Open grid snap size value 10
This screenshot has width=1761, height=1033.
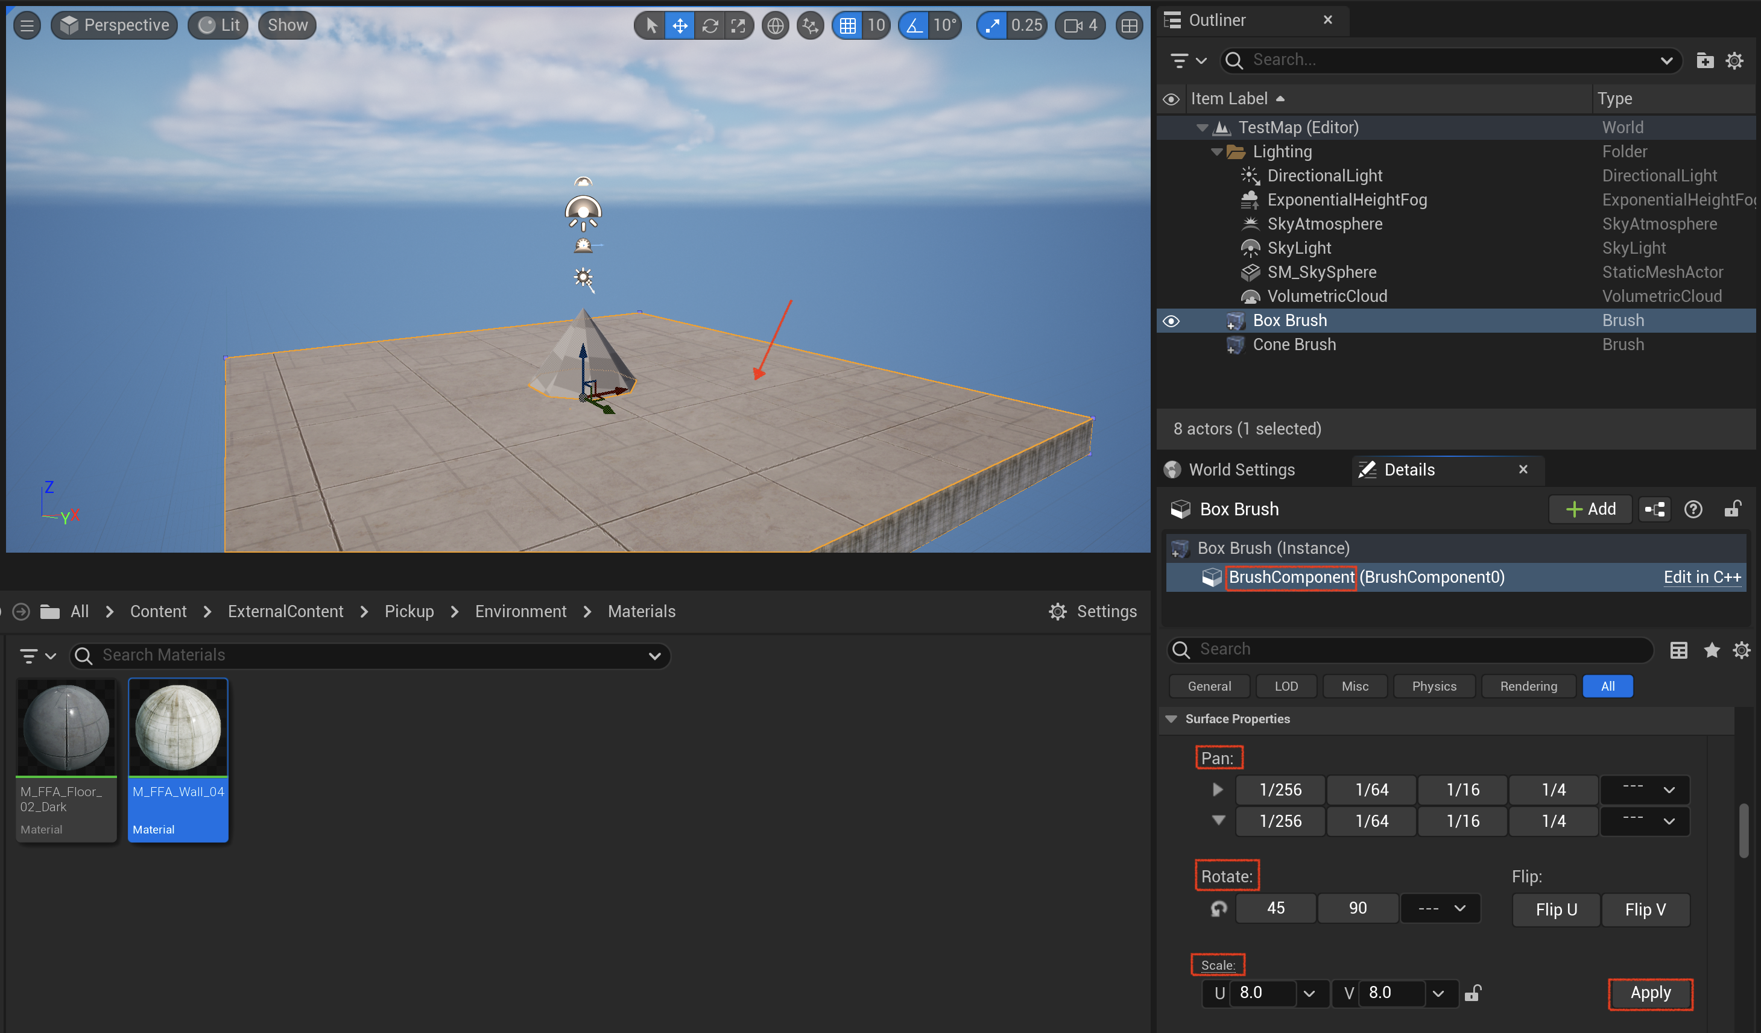pyautogui.click(x=876, y=26)
